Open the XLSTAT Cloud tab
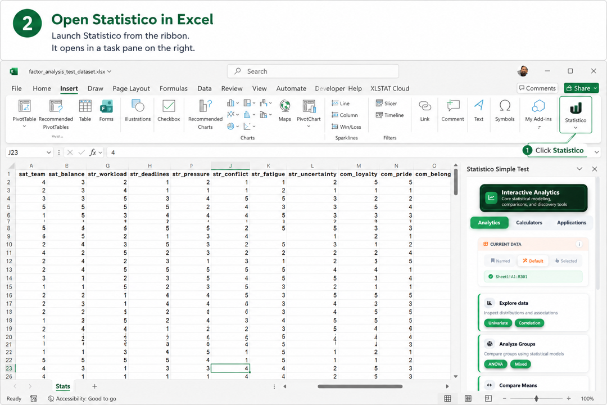The image size is (607, 405). point(389,88)
